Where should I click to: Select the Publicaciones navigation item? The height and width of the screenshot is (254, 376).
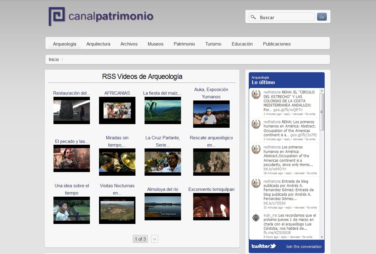click(x=277, y=44)
